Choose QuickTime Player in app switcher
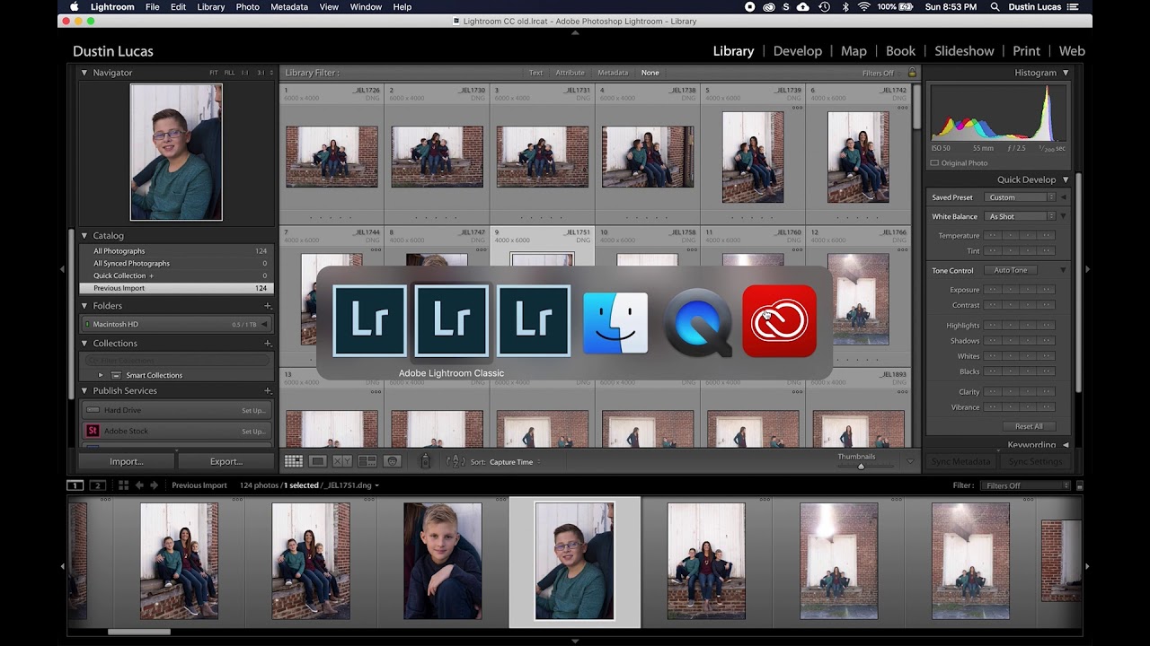Viewport: 1150px width, 646px height. pos(697,321)
